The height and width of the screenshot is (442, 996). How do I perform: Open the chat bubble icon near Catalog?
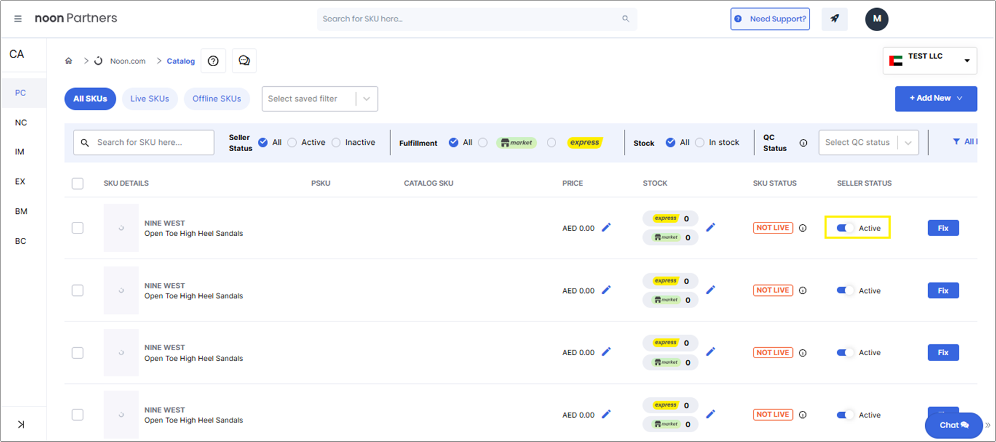click(x=244, y=61)
